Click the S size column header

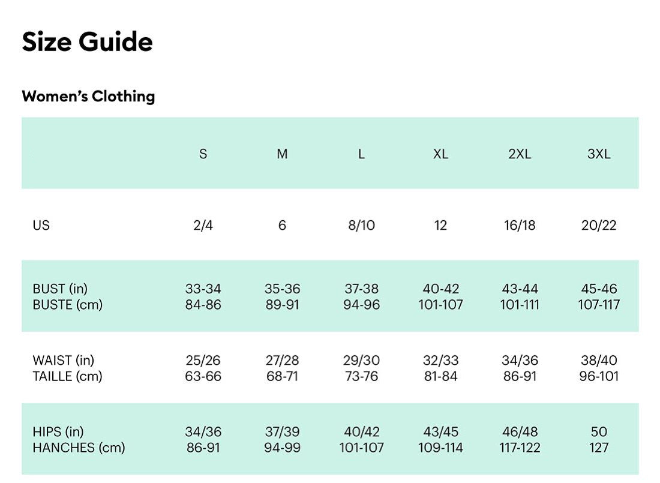point(203,154)
